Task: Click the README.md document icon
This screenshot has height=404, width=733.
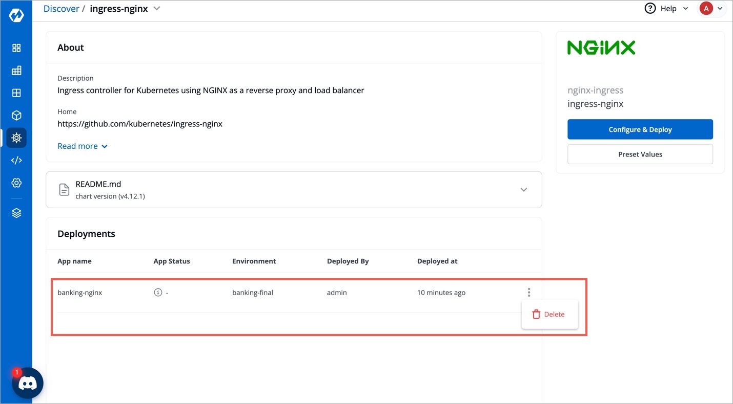Action: pyautogui.click(x=64, y=190)
